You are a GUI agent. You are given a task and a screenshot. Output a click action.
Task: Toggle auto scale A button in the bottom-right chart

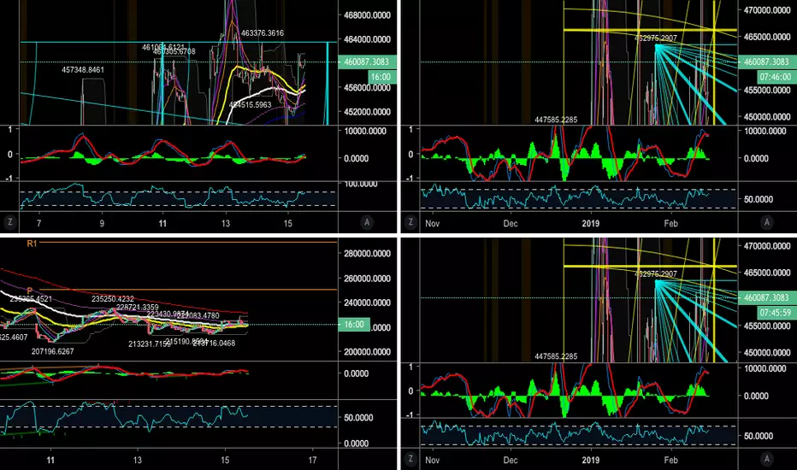click(x=766, y=459)
